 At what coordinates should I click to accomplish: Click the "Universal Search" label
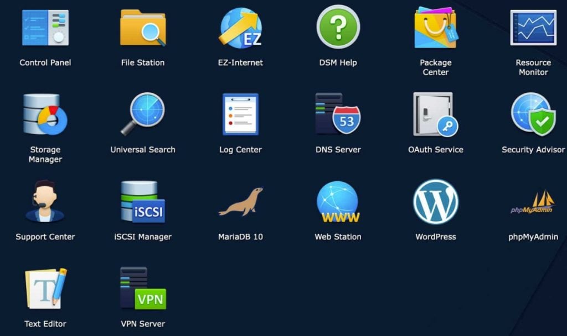click(143, 149)
